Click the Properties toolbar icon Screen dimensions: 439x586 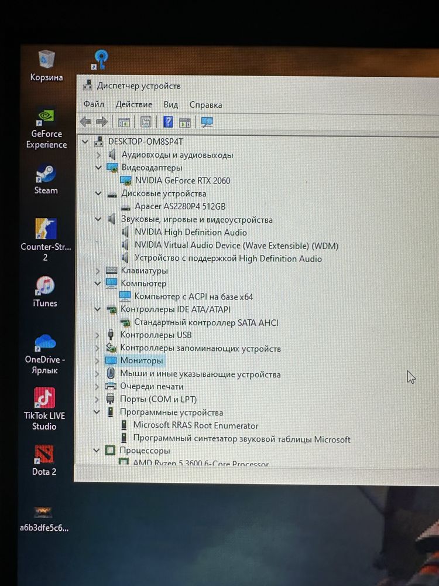pyautogui.click(x=146, y=122)
